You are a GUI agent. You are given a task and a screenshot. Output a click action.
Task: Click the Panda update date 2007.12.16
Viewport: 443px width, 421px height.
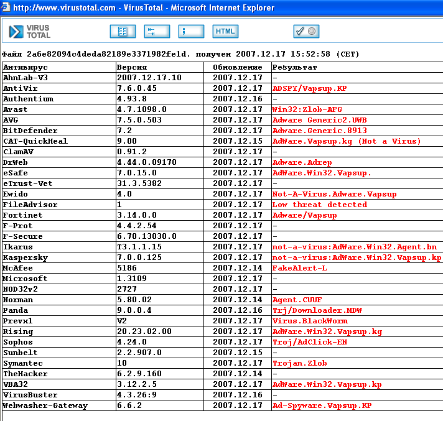click(x=238, y=310)
